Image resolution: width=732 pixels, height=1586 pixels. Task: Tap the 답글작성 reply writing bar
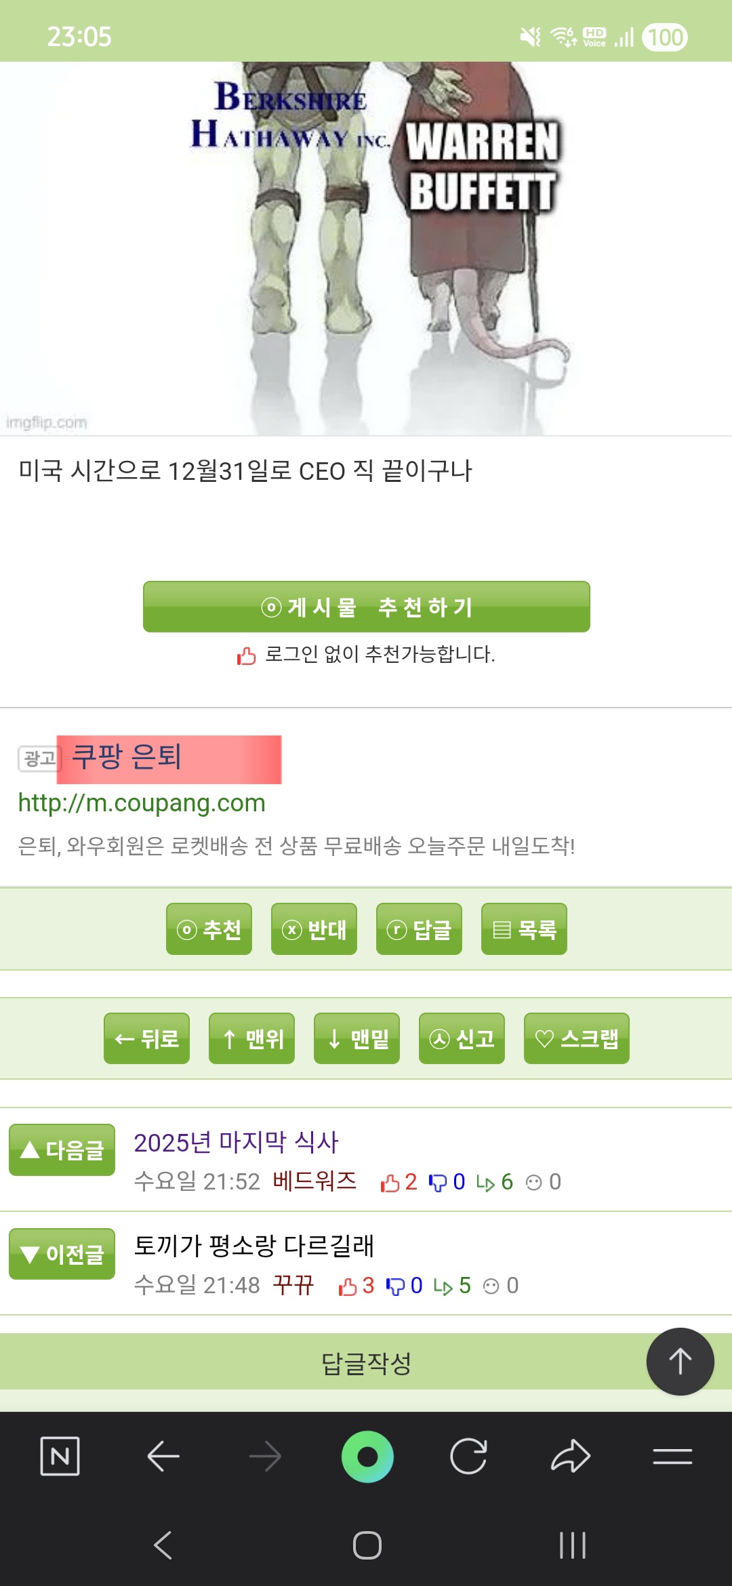pos(366,1364)
